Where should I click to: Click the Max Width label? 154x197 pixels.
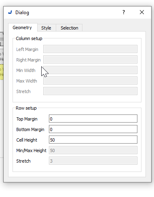(x=27, y=81)
